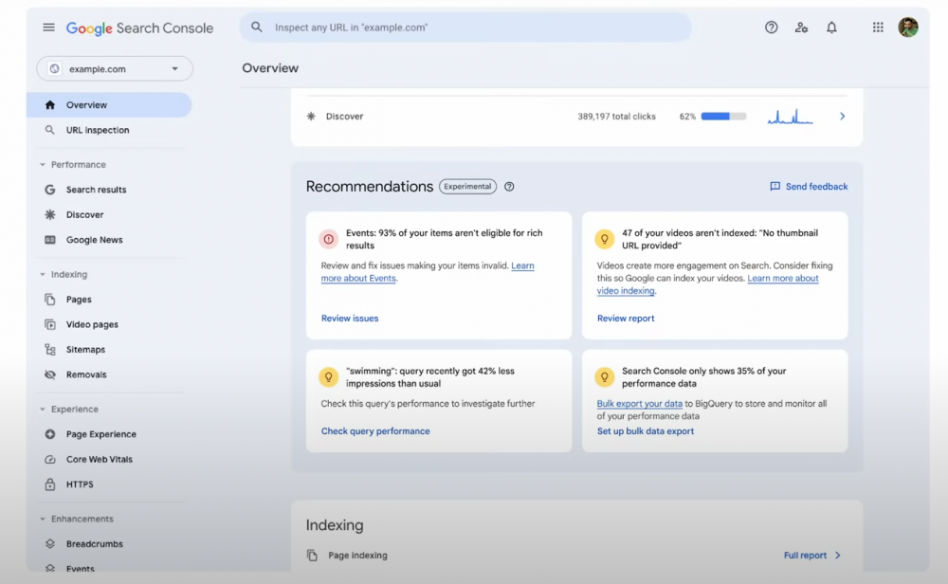The width and height of the screenshot is (948, 584).
Task: Collapse the Experience section
Action: (x=43, y=410)
